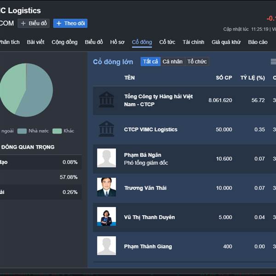Open Phạm Bá Ngân shareholder name
Screen dimensions: 276x276
143,155
